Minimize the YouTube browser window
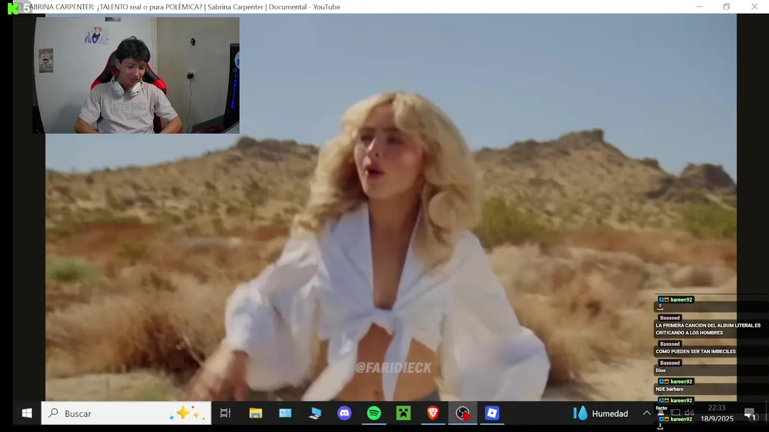 pos(699,7)
